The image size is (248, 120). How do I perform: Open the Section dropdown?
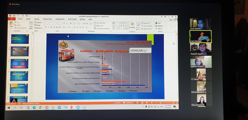[38, 28]
